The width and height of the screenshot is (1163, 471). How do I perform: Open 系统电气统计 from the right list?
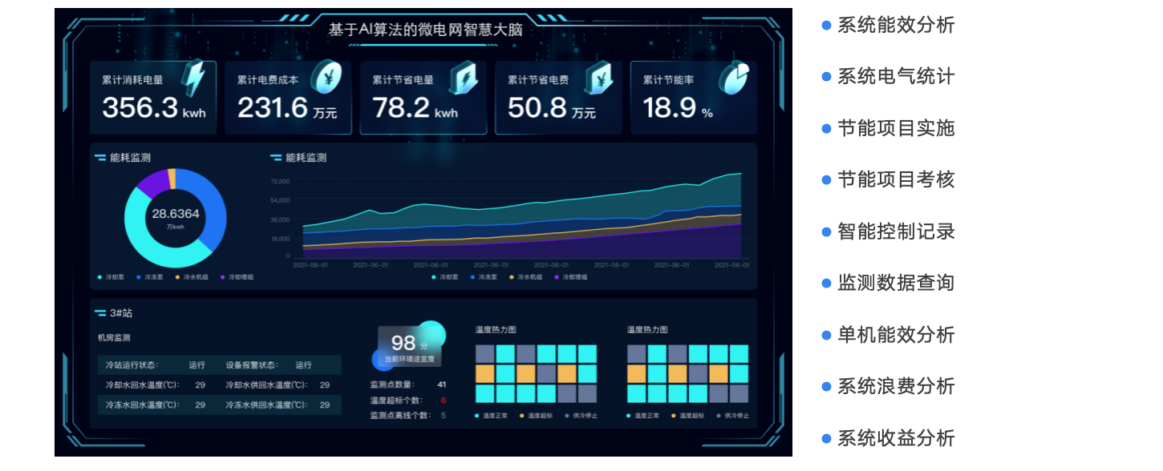[x=895, y=77]
